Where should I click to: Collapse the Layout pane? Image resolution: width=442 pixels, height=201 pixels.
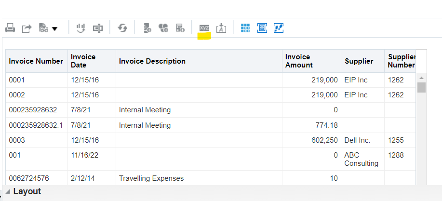click(8, 192)
